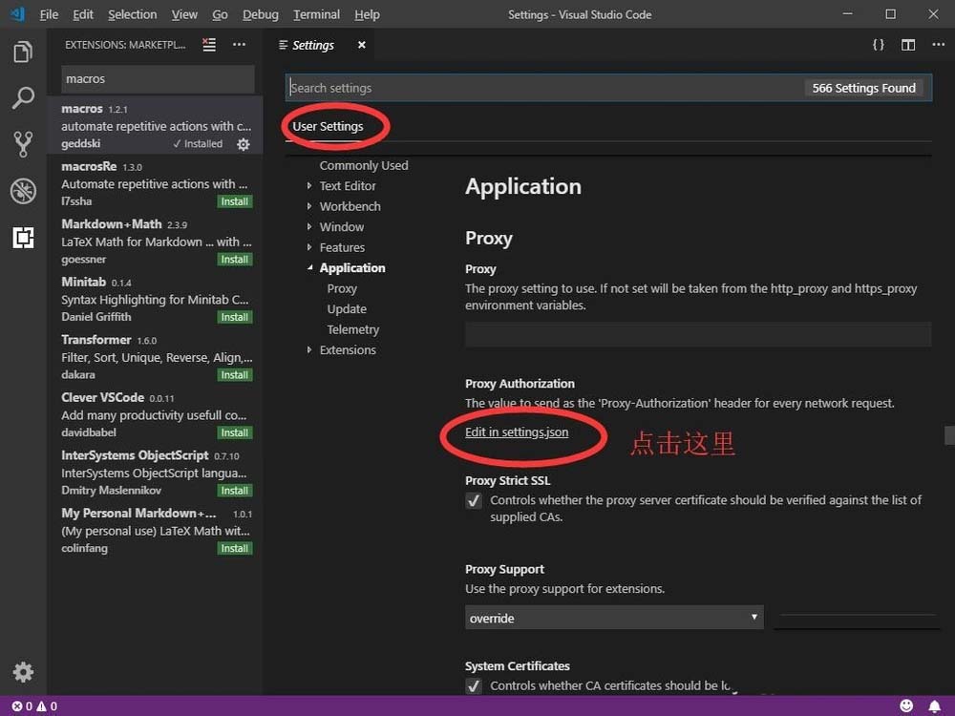This screenshot has height=716, width=955.
Task: Open the editor's More Actions ellipsis icon
Action: pos(938,44)
